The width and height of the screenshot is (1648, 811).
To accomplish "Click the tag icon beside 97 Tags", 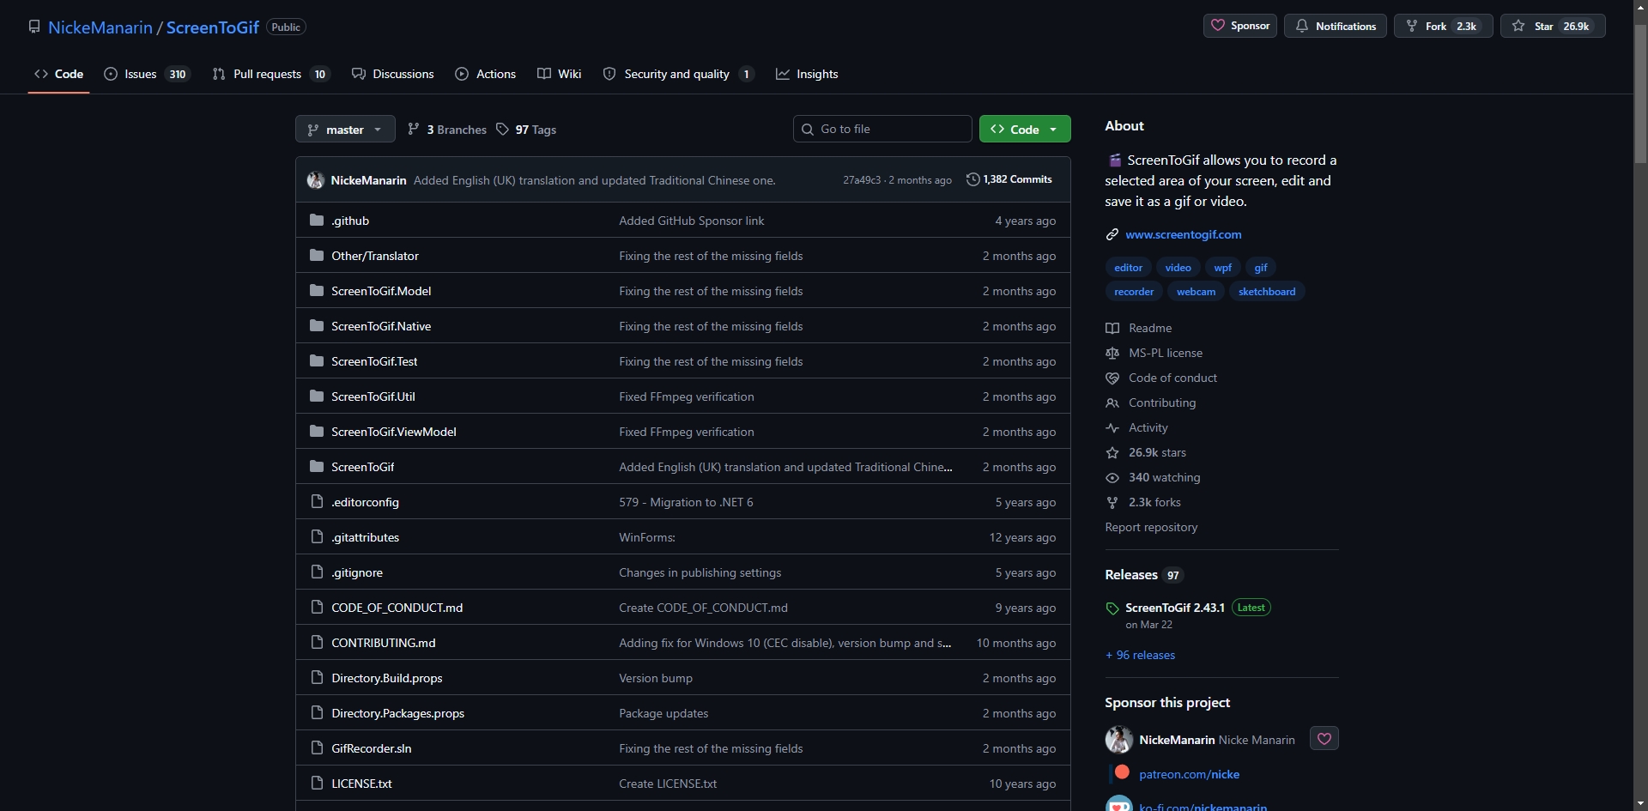I will (503, 130).
